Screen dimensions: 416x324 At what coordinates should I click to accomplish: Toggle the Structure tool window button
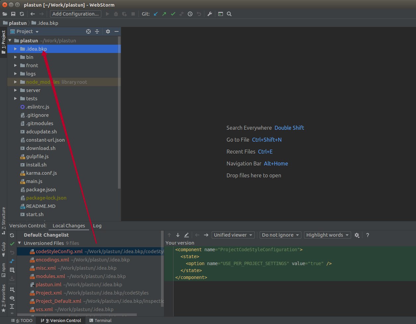coord(4,218)
